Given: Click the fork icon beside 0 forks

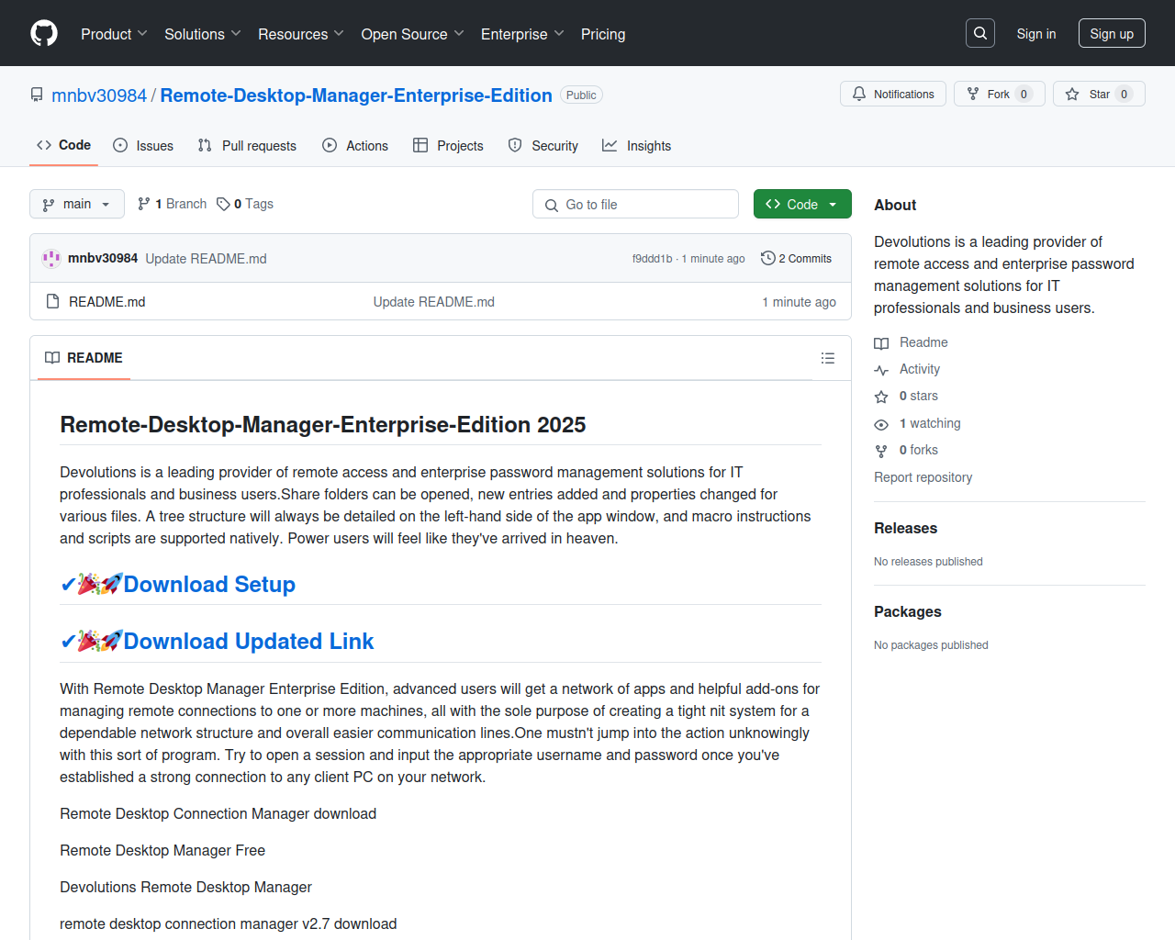Looking at the screenshot, I should [881, 451].
